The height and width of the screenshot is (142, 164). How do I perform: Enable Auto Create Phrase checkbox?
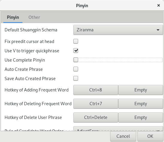tap(76, 69)
